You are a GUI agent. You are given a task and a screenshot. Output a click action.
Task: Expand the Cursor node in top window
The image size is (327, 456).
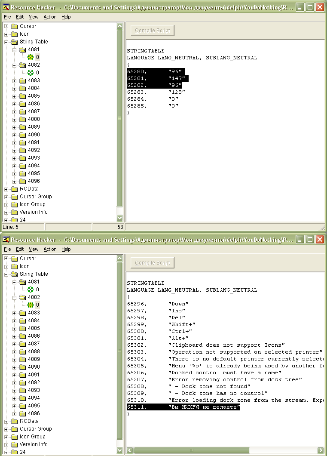point(6,26)
